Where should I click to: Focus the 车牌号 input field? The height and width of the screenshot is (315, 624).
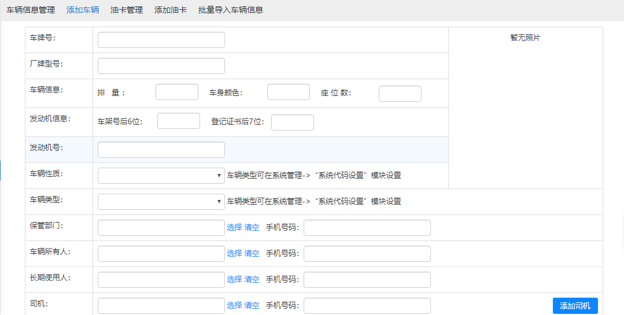click(161, 40)
